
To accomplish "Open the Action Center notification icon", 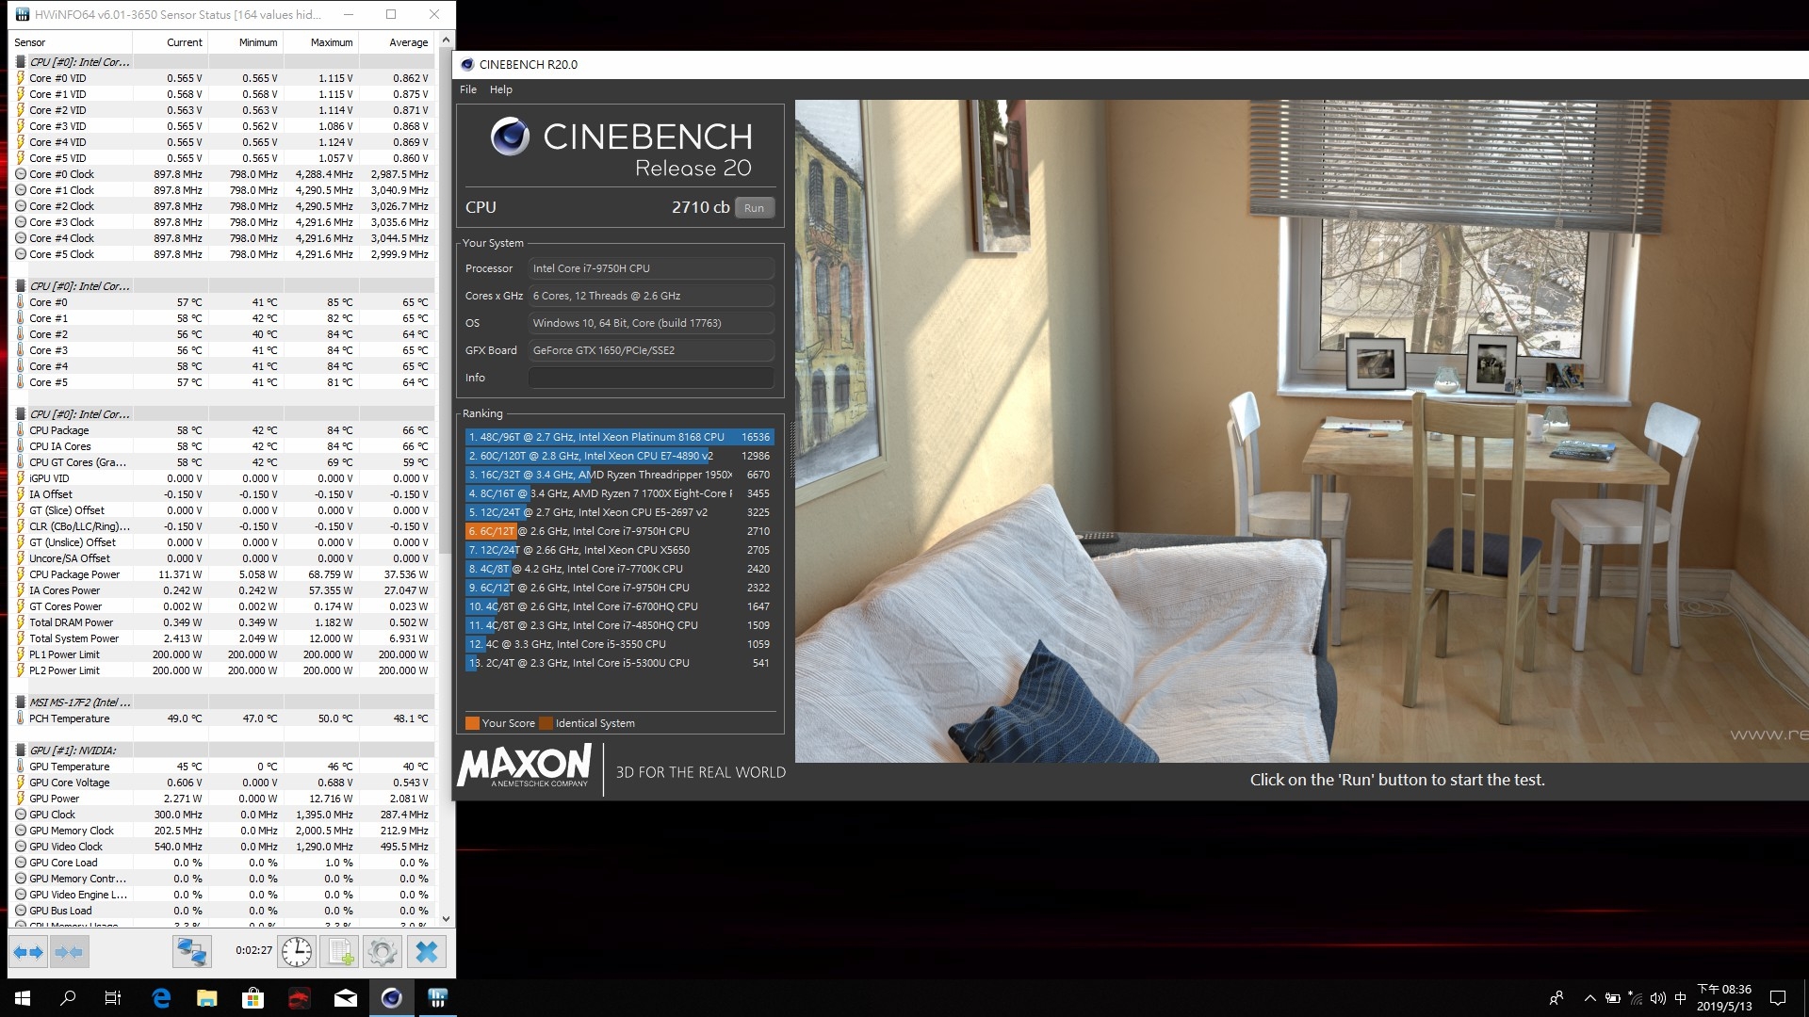I will 1778,998.
